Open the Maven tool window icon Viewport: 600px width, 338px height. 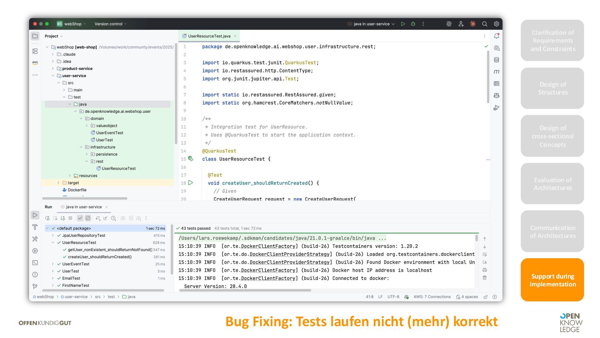pyautogui.click(x=496, y=72)
